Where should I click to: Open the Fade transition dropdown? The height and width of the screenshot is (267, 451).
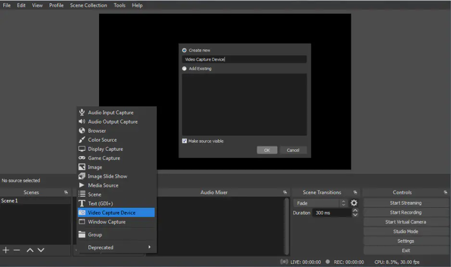(x=319, y=203)
